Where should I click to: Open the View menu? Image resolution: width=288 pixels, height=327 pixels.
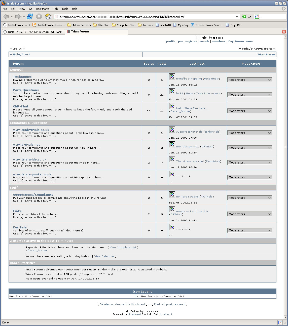coord(22,9)
